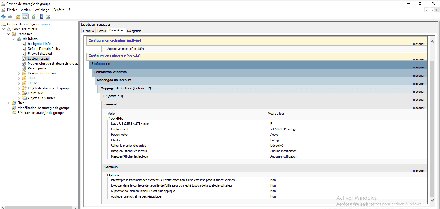The image size is (440, 209).
Task: Click the Forêt : rdr-it.intra triangle icon
Action: (x=9, y=29)
